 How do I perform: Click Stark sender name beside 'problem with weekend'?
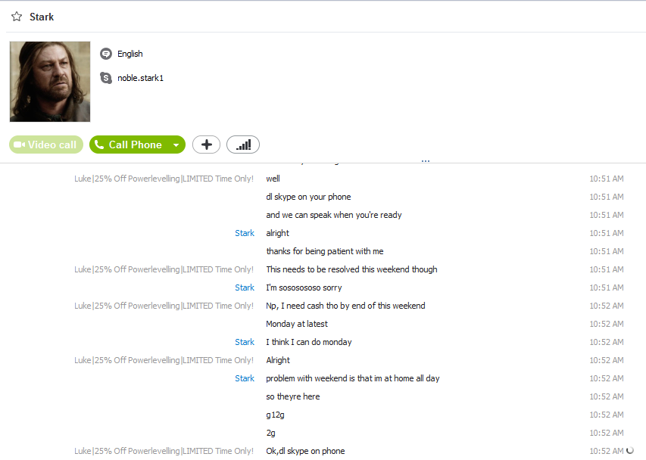pyautogui.click(x=245, y=378)
